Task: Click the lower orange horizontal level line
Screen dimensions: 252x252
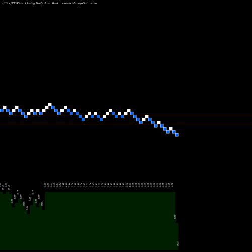Action: (126, 124)
